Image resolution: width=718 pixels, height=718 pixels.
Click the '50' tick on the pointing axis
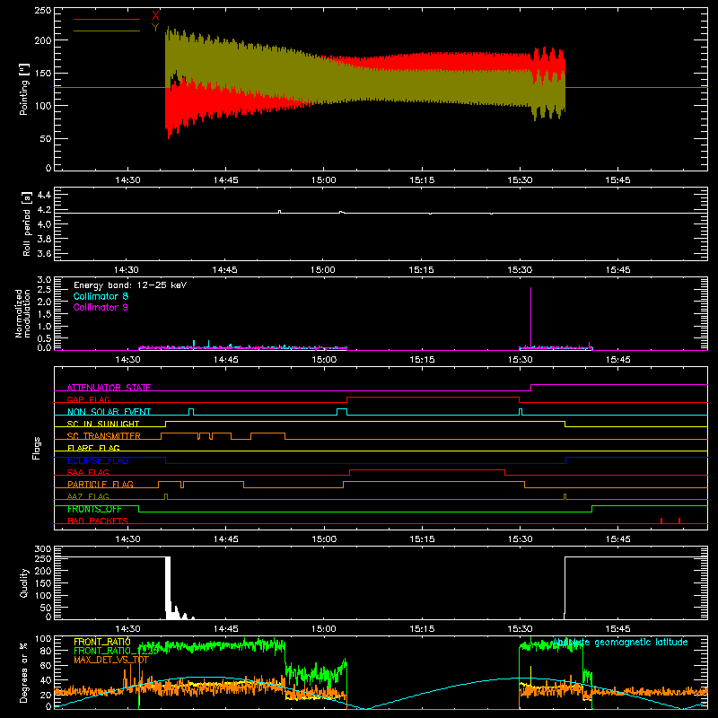coord(46,139)
